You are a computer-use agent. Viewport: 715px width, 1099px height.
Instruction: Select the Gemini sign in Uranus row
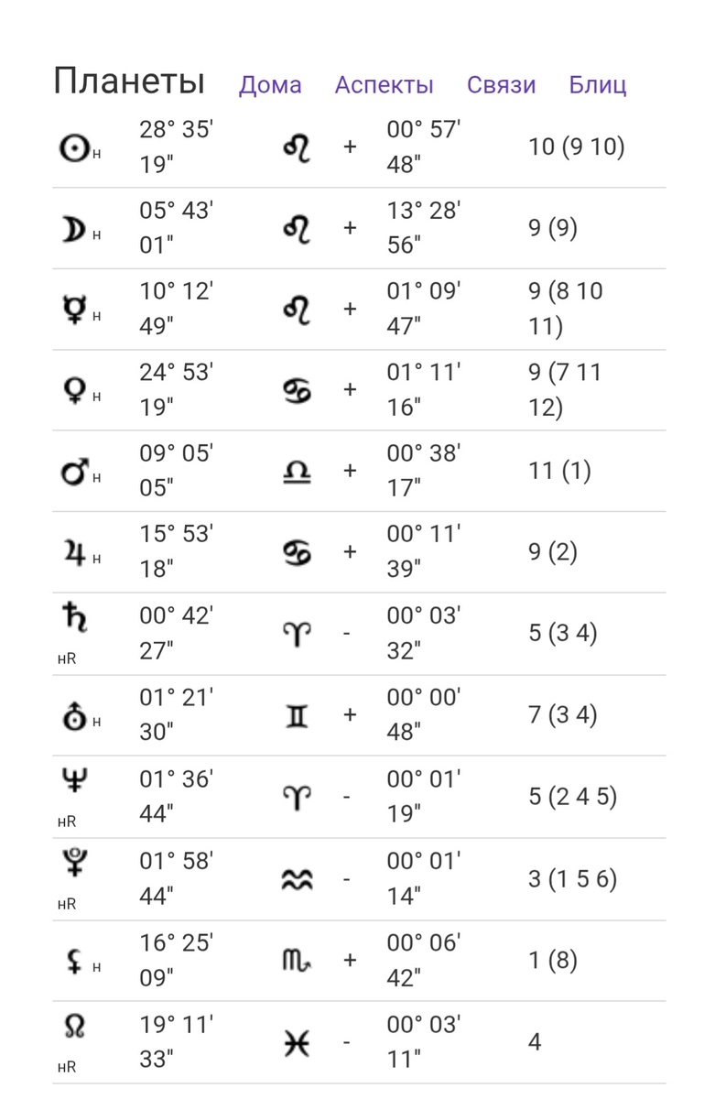298,715
